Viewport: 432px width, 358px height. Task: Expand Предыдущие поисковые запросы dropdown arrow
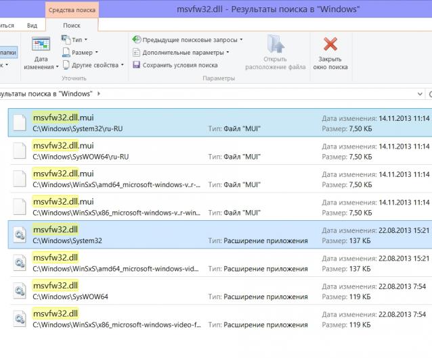[x=241, y=40]
